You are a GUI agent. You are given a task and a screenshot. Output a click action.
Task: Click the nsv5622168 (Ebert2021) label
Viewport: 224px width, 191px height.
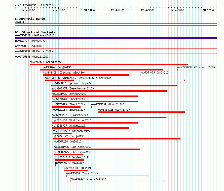coord(68,110)
